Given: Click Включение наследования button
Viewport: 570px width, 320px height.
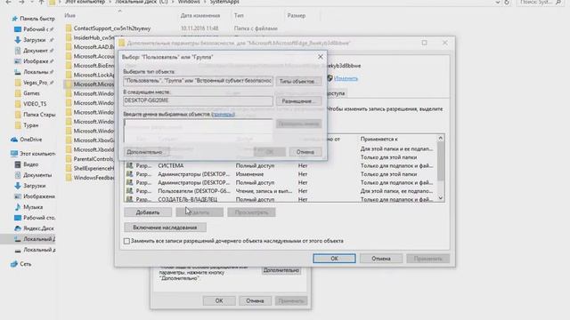Looking at the screenshot, I should pos(165,228).
